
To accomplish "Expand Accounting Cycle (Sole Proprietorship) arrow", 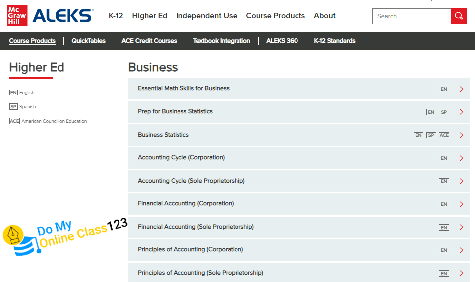I will (x=461, y=181).
